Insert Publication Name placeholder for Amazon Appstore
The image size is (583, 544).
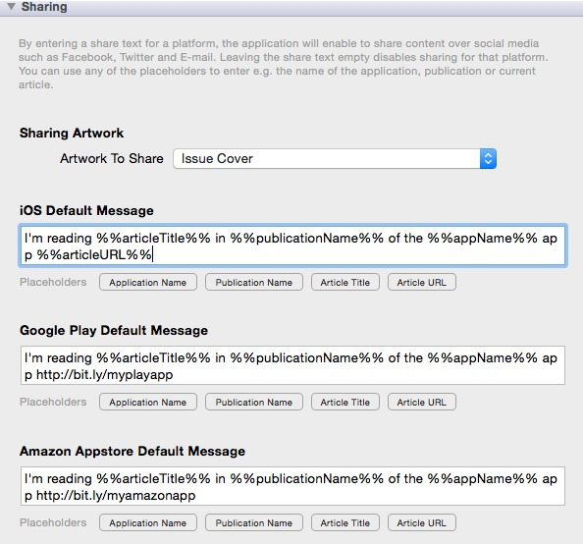254,522
